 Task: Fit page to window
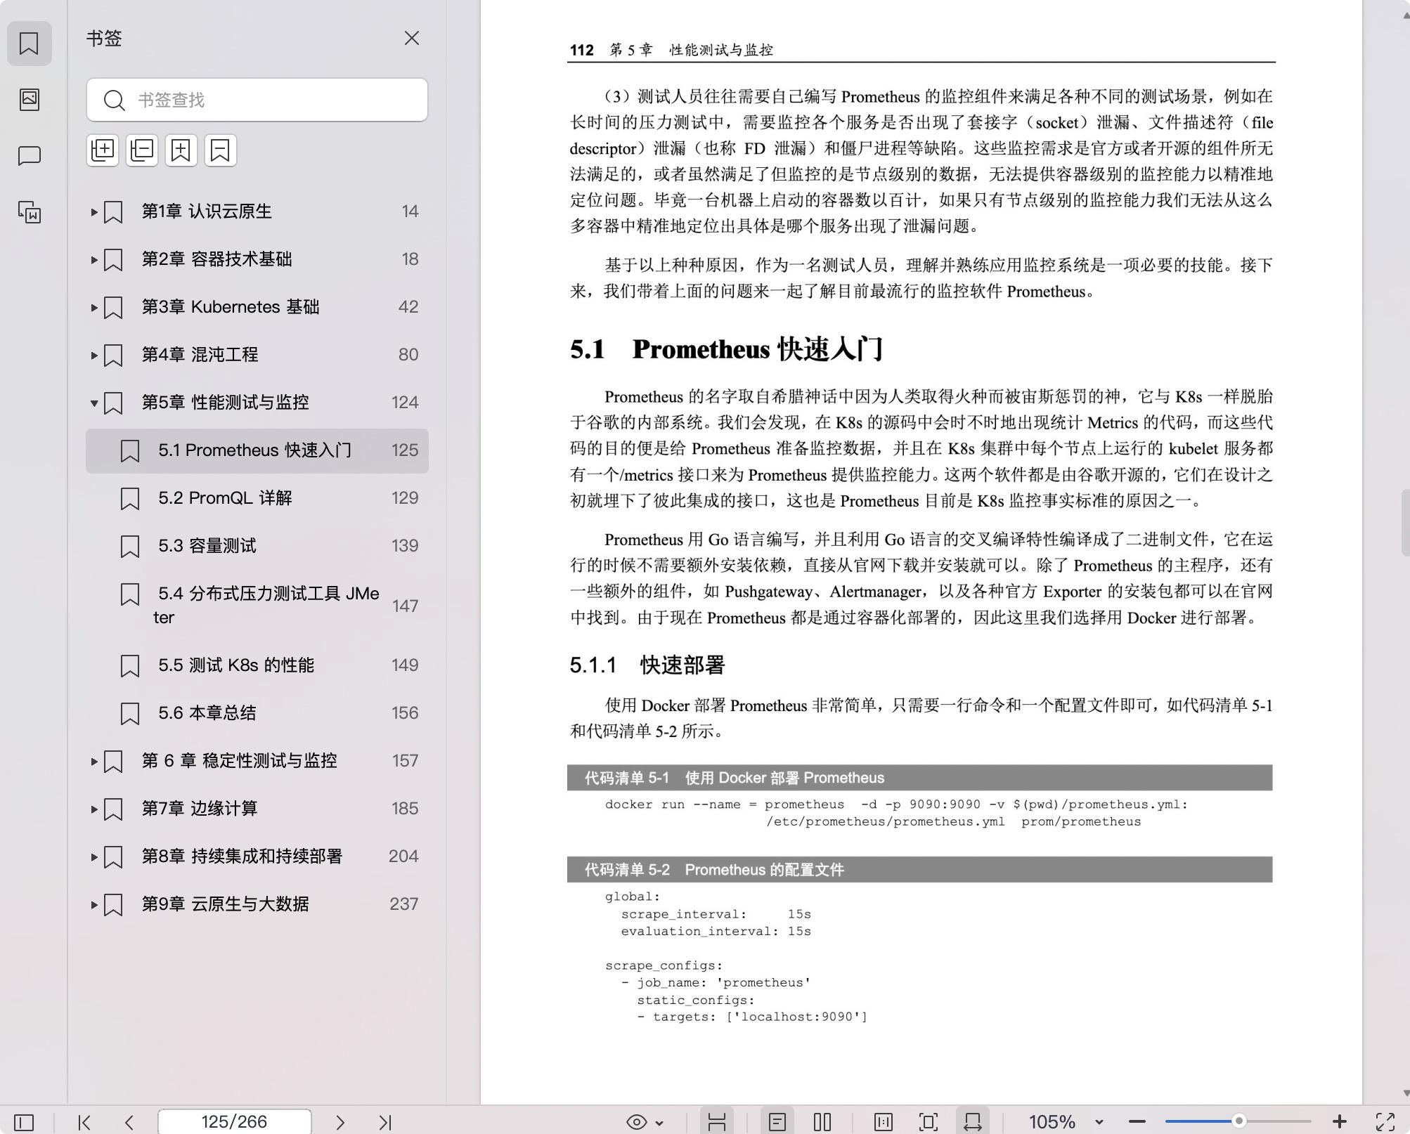[929, 1122]
